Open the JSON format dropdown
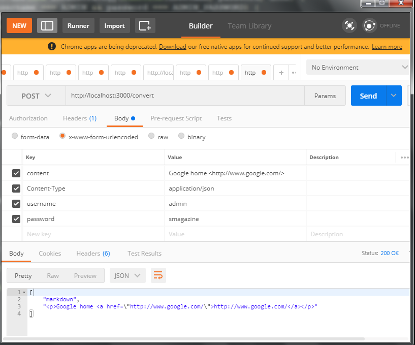The height and width of the screenshot is (345, 415). click(x=127, y=275)
